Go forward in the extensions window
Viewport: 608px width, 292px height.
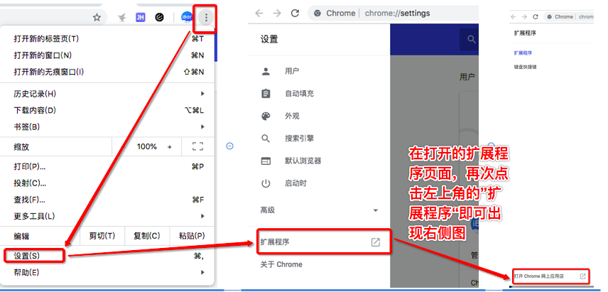point(524,16)
